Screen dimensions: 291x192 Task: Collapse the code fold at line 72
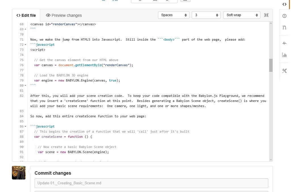26,45
